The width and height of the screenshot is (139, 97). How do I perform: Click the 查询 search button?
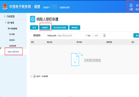pyautogui.click(x=136, y=35)
